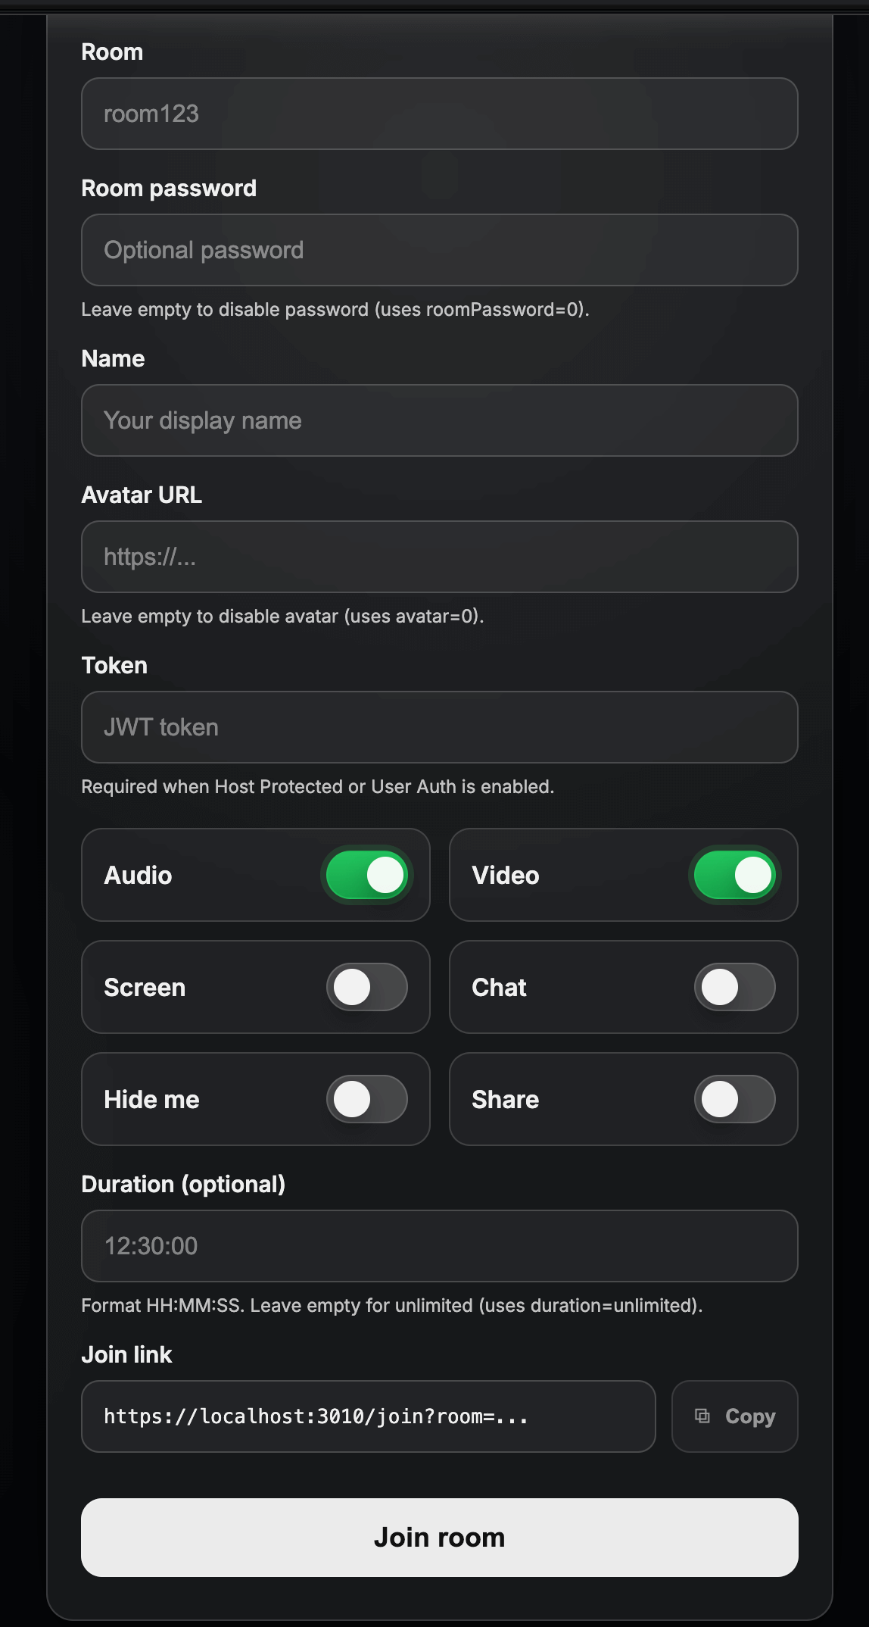
Task: Select the join link URL text box
Action: click(368, 1416)
